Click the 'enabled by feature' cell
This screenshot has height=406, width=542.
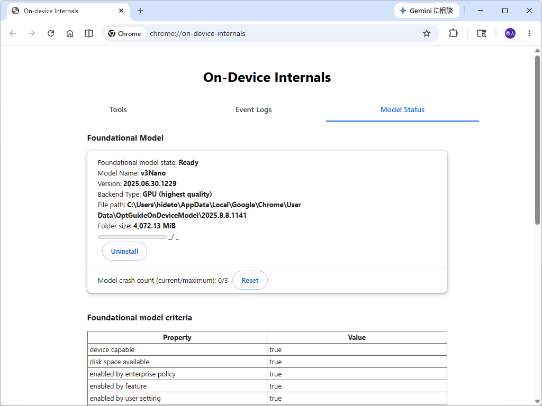coord(177,386)
